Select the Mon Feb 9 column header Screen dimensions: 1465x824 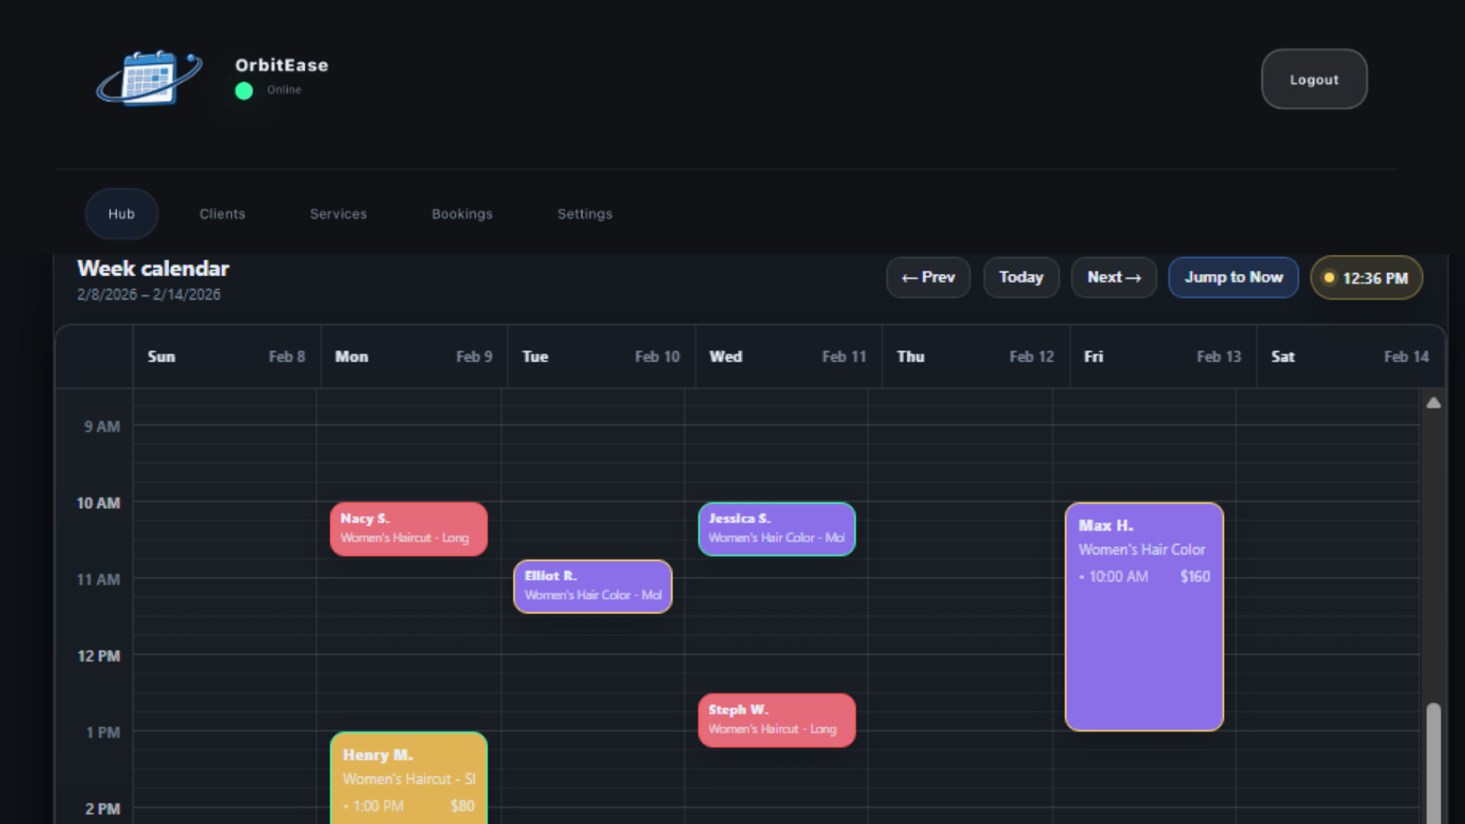tap(414, 357)
